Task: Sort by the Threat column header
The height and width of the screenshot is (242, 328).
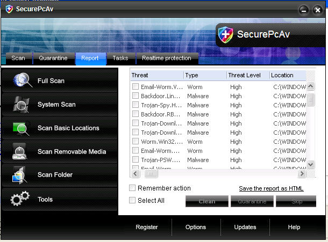Action: [x=157, y=75]
